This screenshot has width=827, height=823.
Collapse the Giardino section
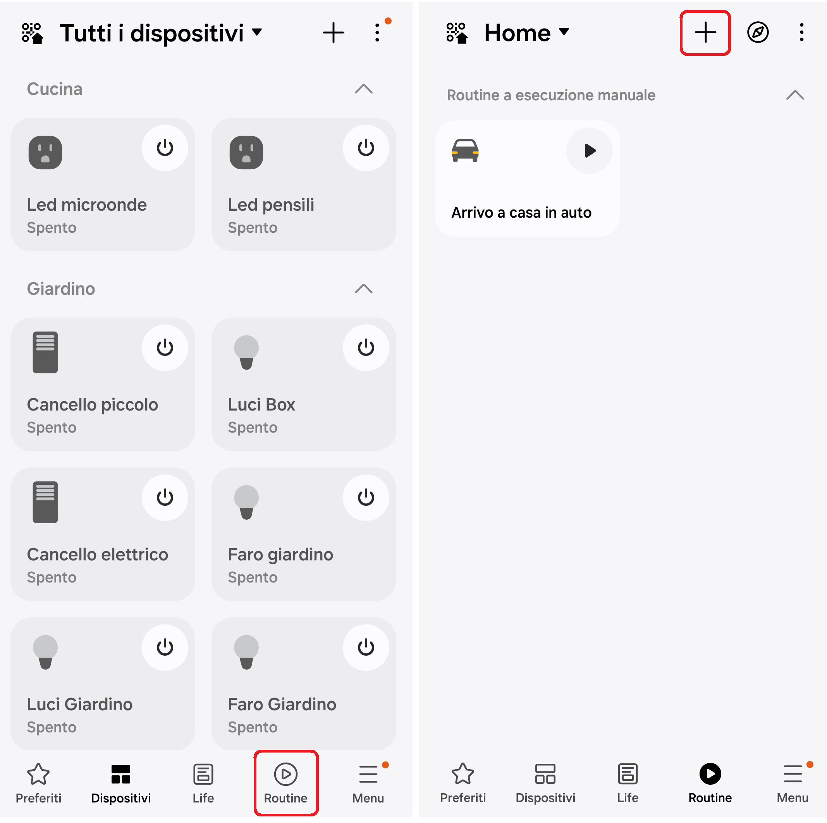click(363, 289)
